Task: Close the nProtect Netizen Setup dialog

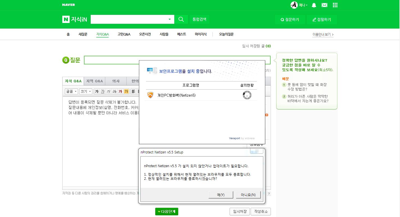Action: click(257, 151)
